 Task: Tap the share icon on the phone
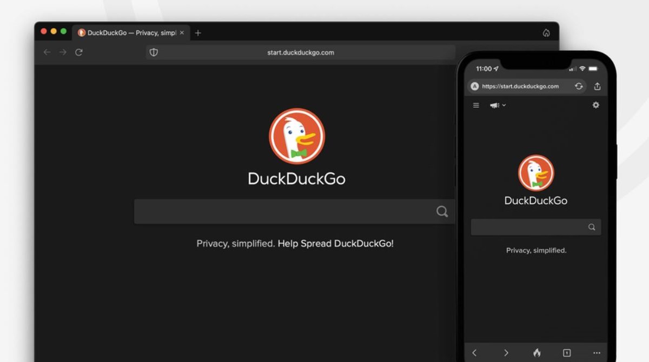[x=597, y=86]
